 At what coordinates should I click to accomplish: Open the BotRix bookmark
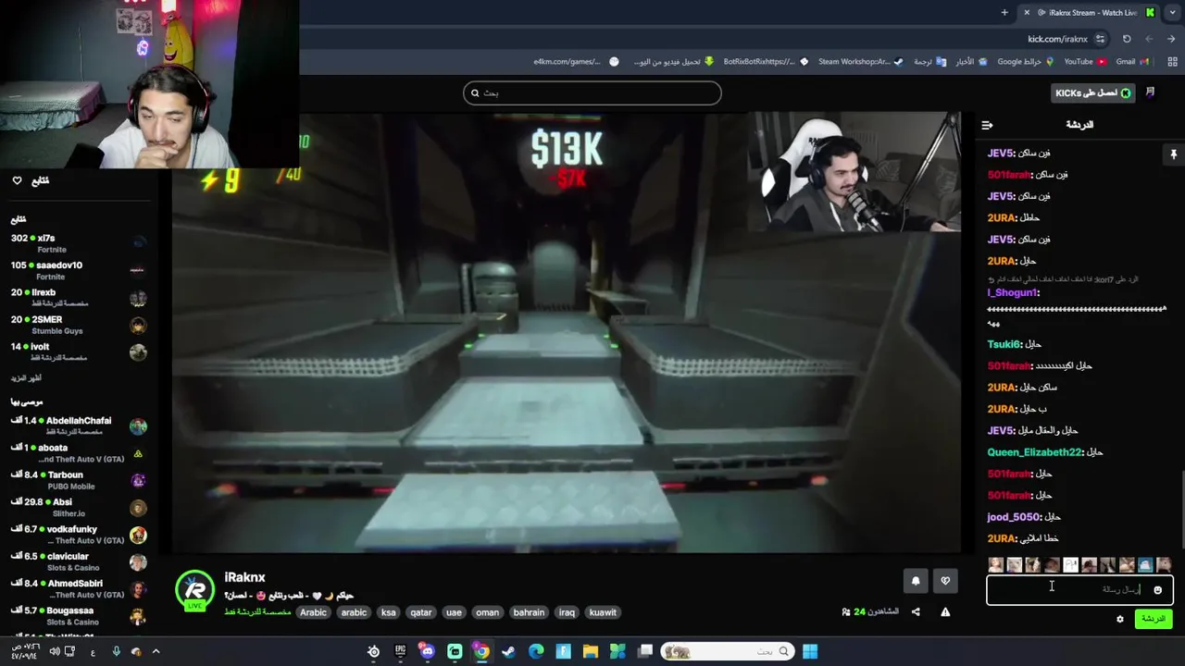(766, 61)
